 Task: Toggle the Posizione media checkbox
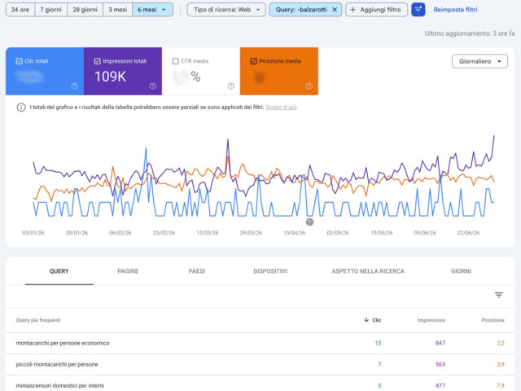coord(253,61)
